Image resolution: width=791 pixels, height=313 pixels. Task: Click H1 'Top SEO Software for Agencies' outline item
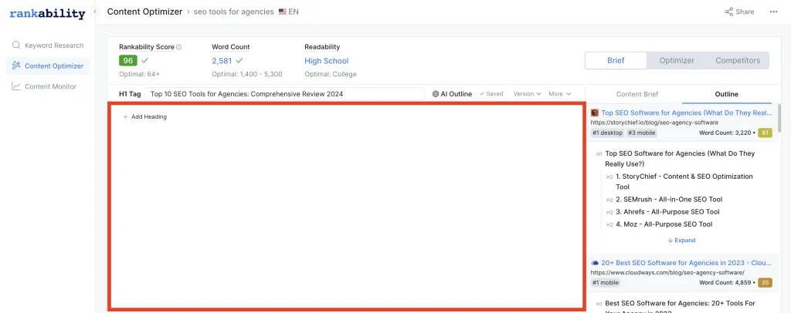coord(680,159)
